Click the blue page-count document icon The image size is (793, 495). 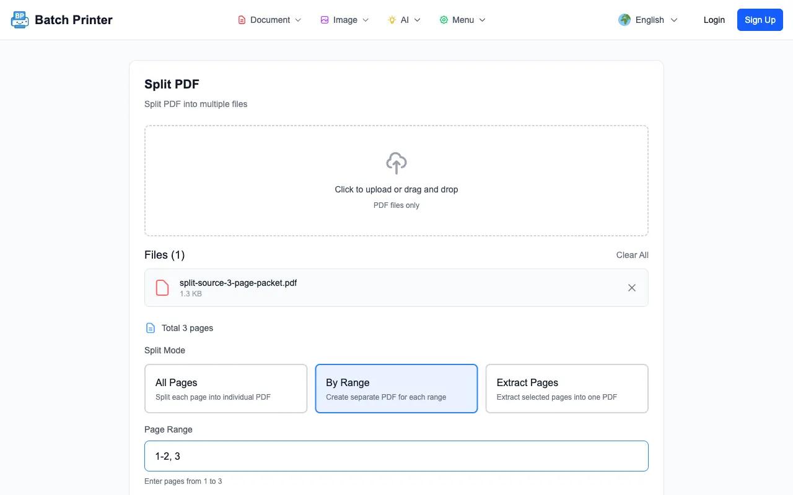(150, 328)
